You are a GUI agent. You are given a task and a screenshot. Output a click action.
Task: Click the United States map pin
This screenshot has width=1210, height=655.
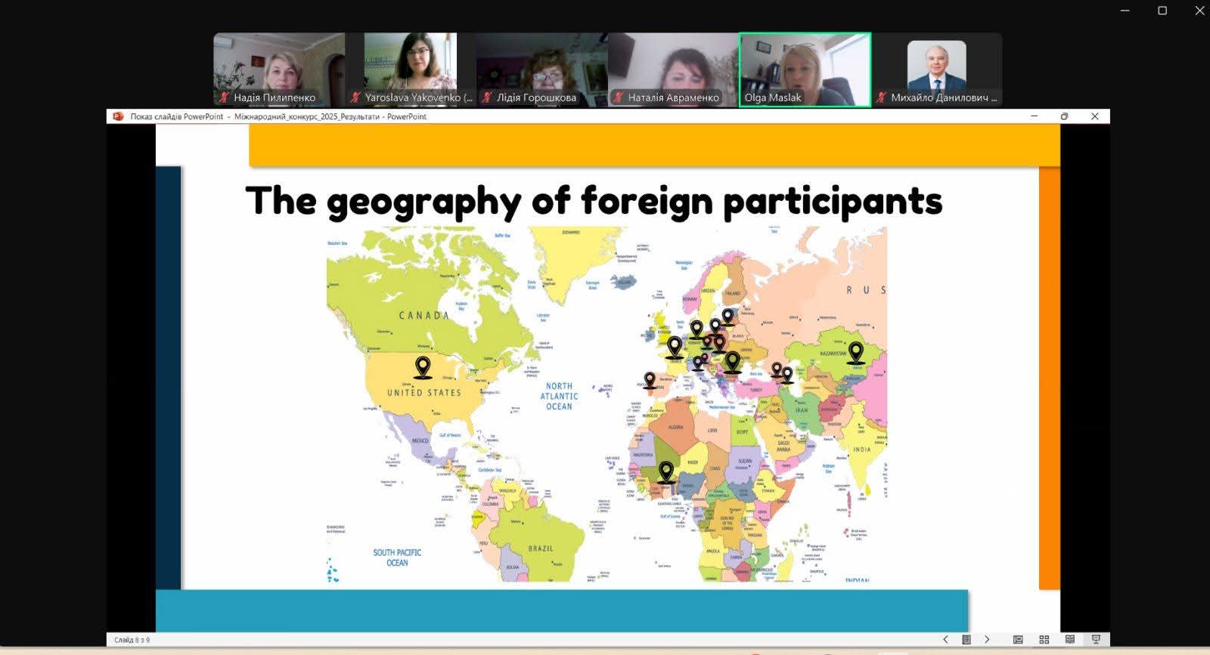click(x=423, y=368)
